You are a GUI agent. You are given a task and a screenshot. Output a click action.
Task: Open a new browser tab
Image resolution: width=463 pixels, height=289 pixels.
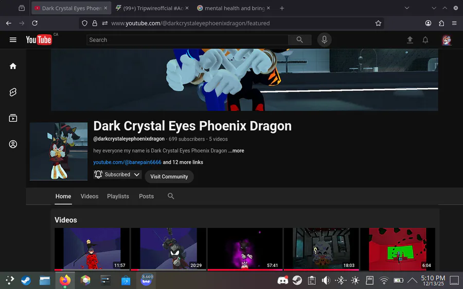282,8
